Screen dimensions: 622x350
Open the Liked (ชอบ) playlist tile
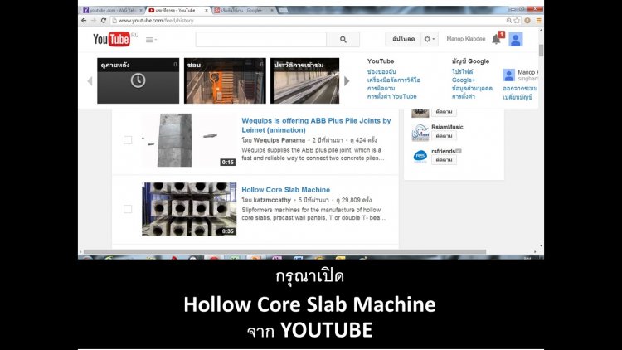(225, 80)
